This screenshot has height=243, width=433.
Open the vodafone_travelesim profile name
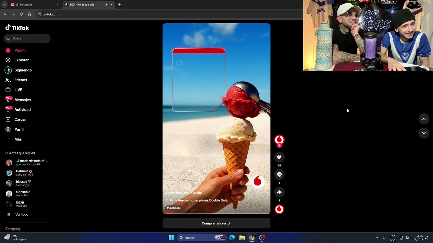pyautogui.click(x=184, y=193)
